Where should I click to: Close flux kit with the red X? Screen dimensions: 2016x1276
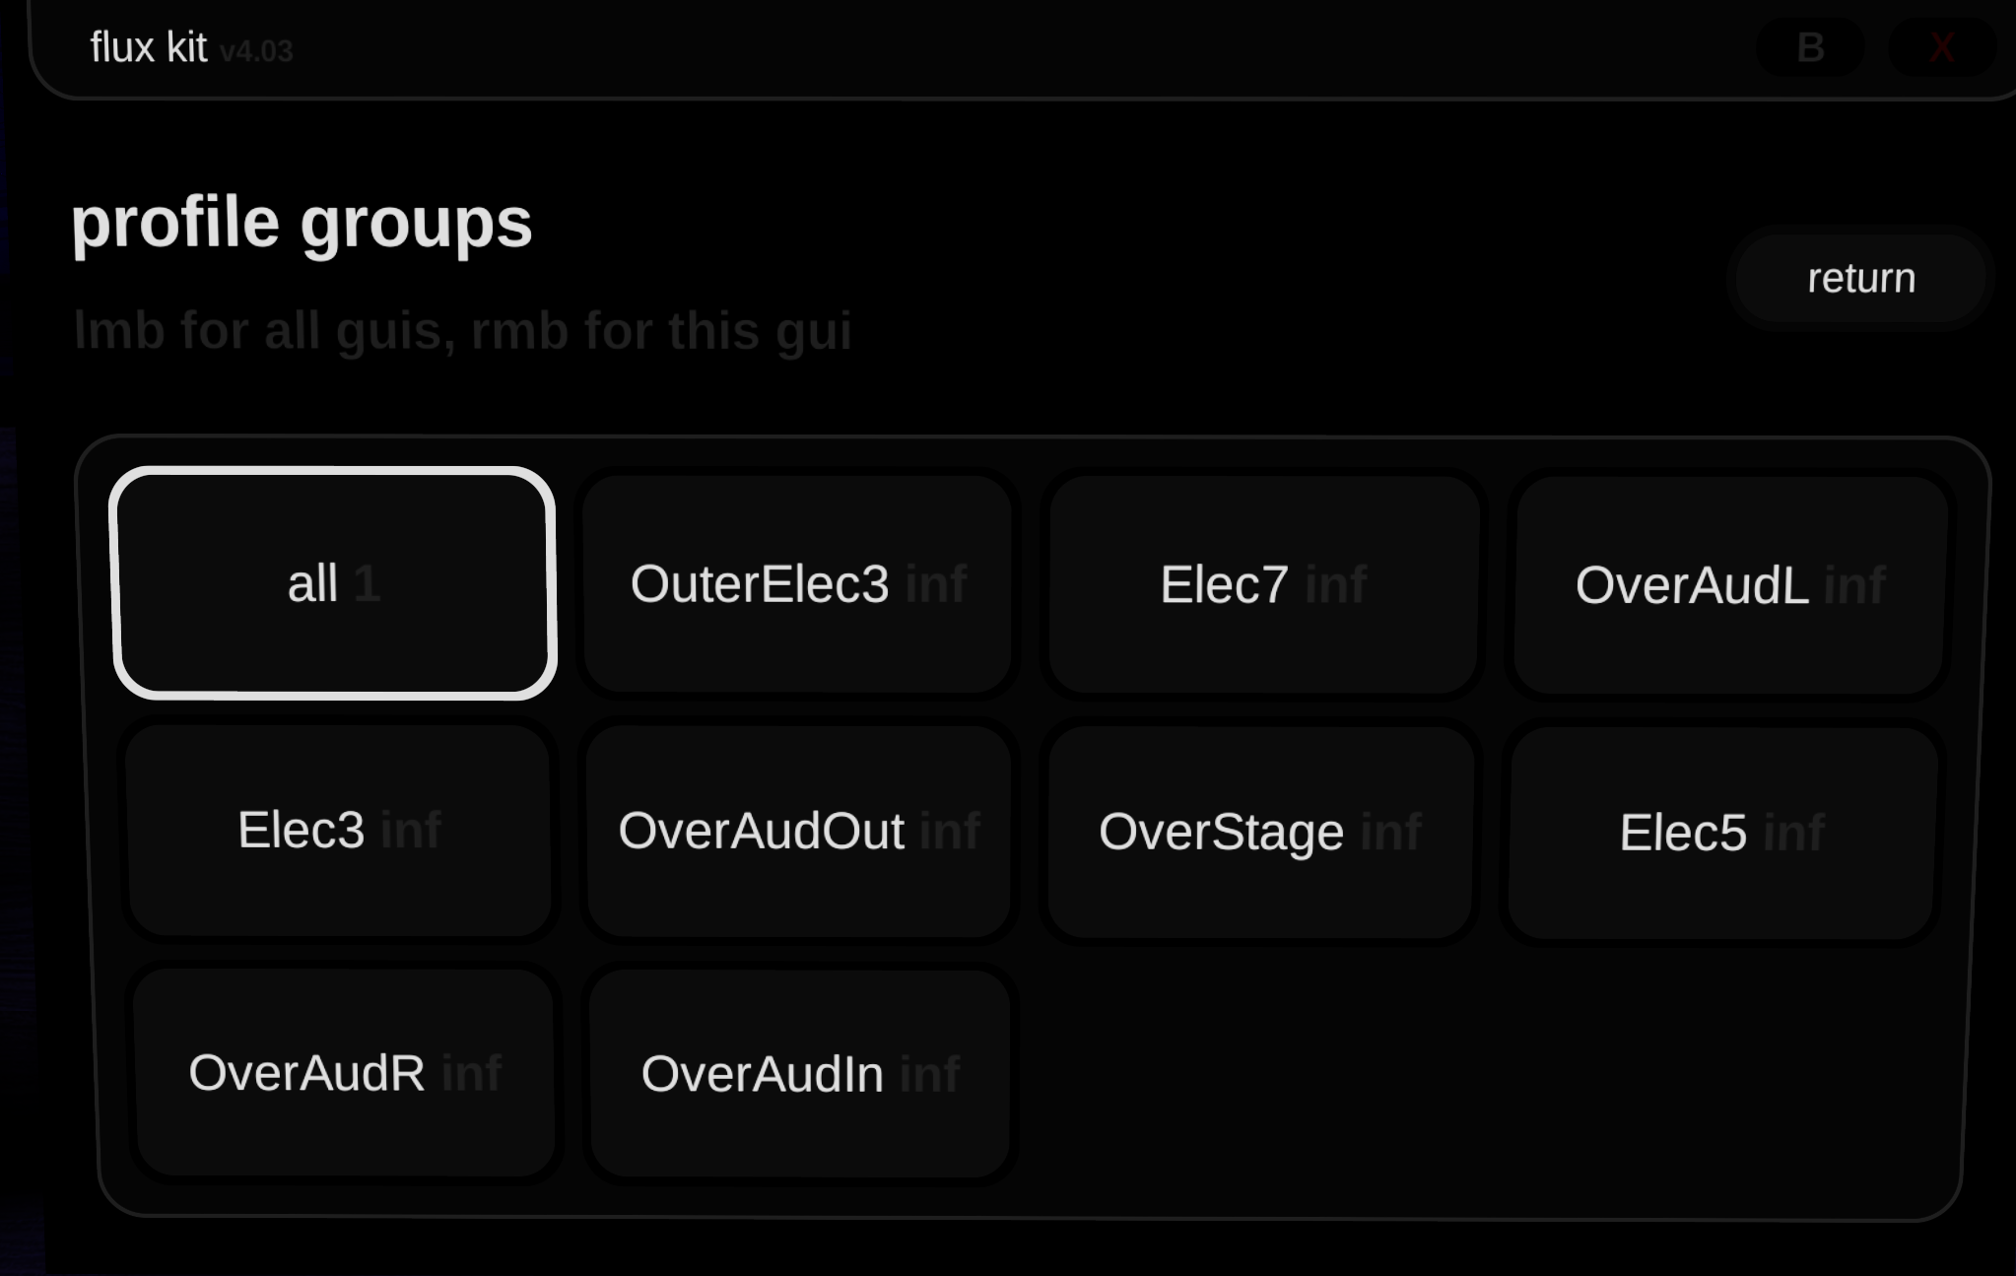(1941, 47)
